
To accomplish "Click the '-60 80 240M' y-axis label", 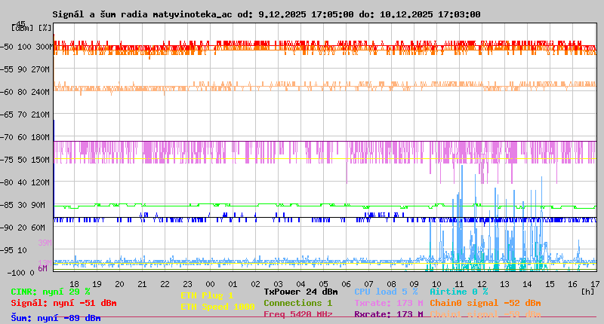I will click(25, 92).
